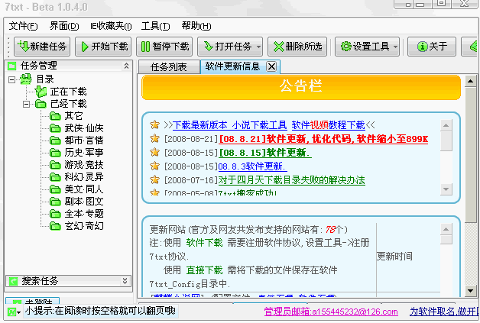Viewport: 480px width, 323px height.
Task: Switch to the 任务列表 tab
Action: tap(168, 67)
